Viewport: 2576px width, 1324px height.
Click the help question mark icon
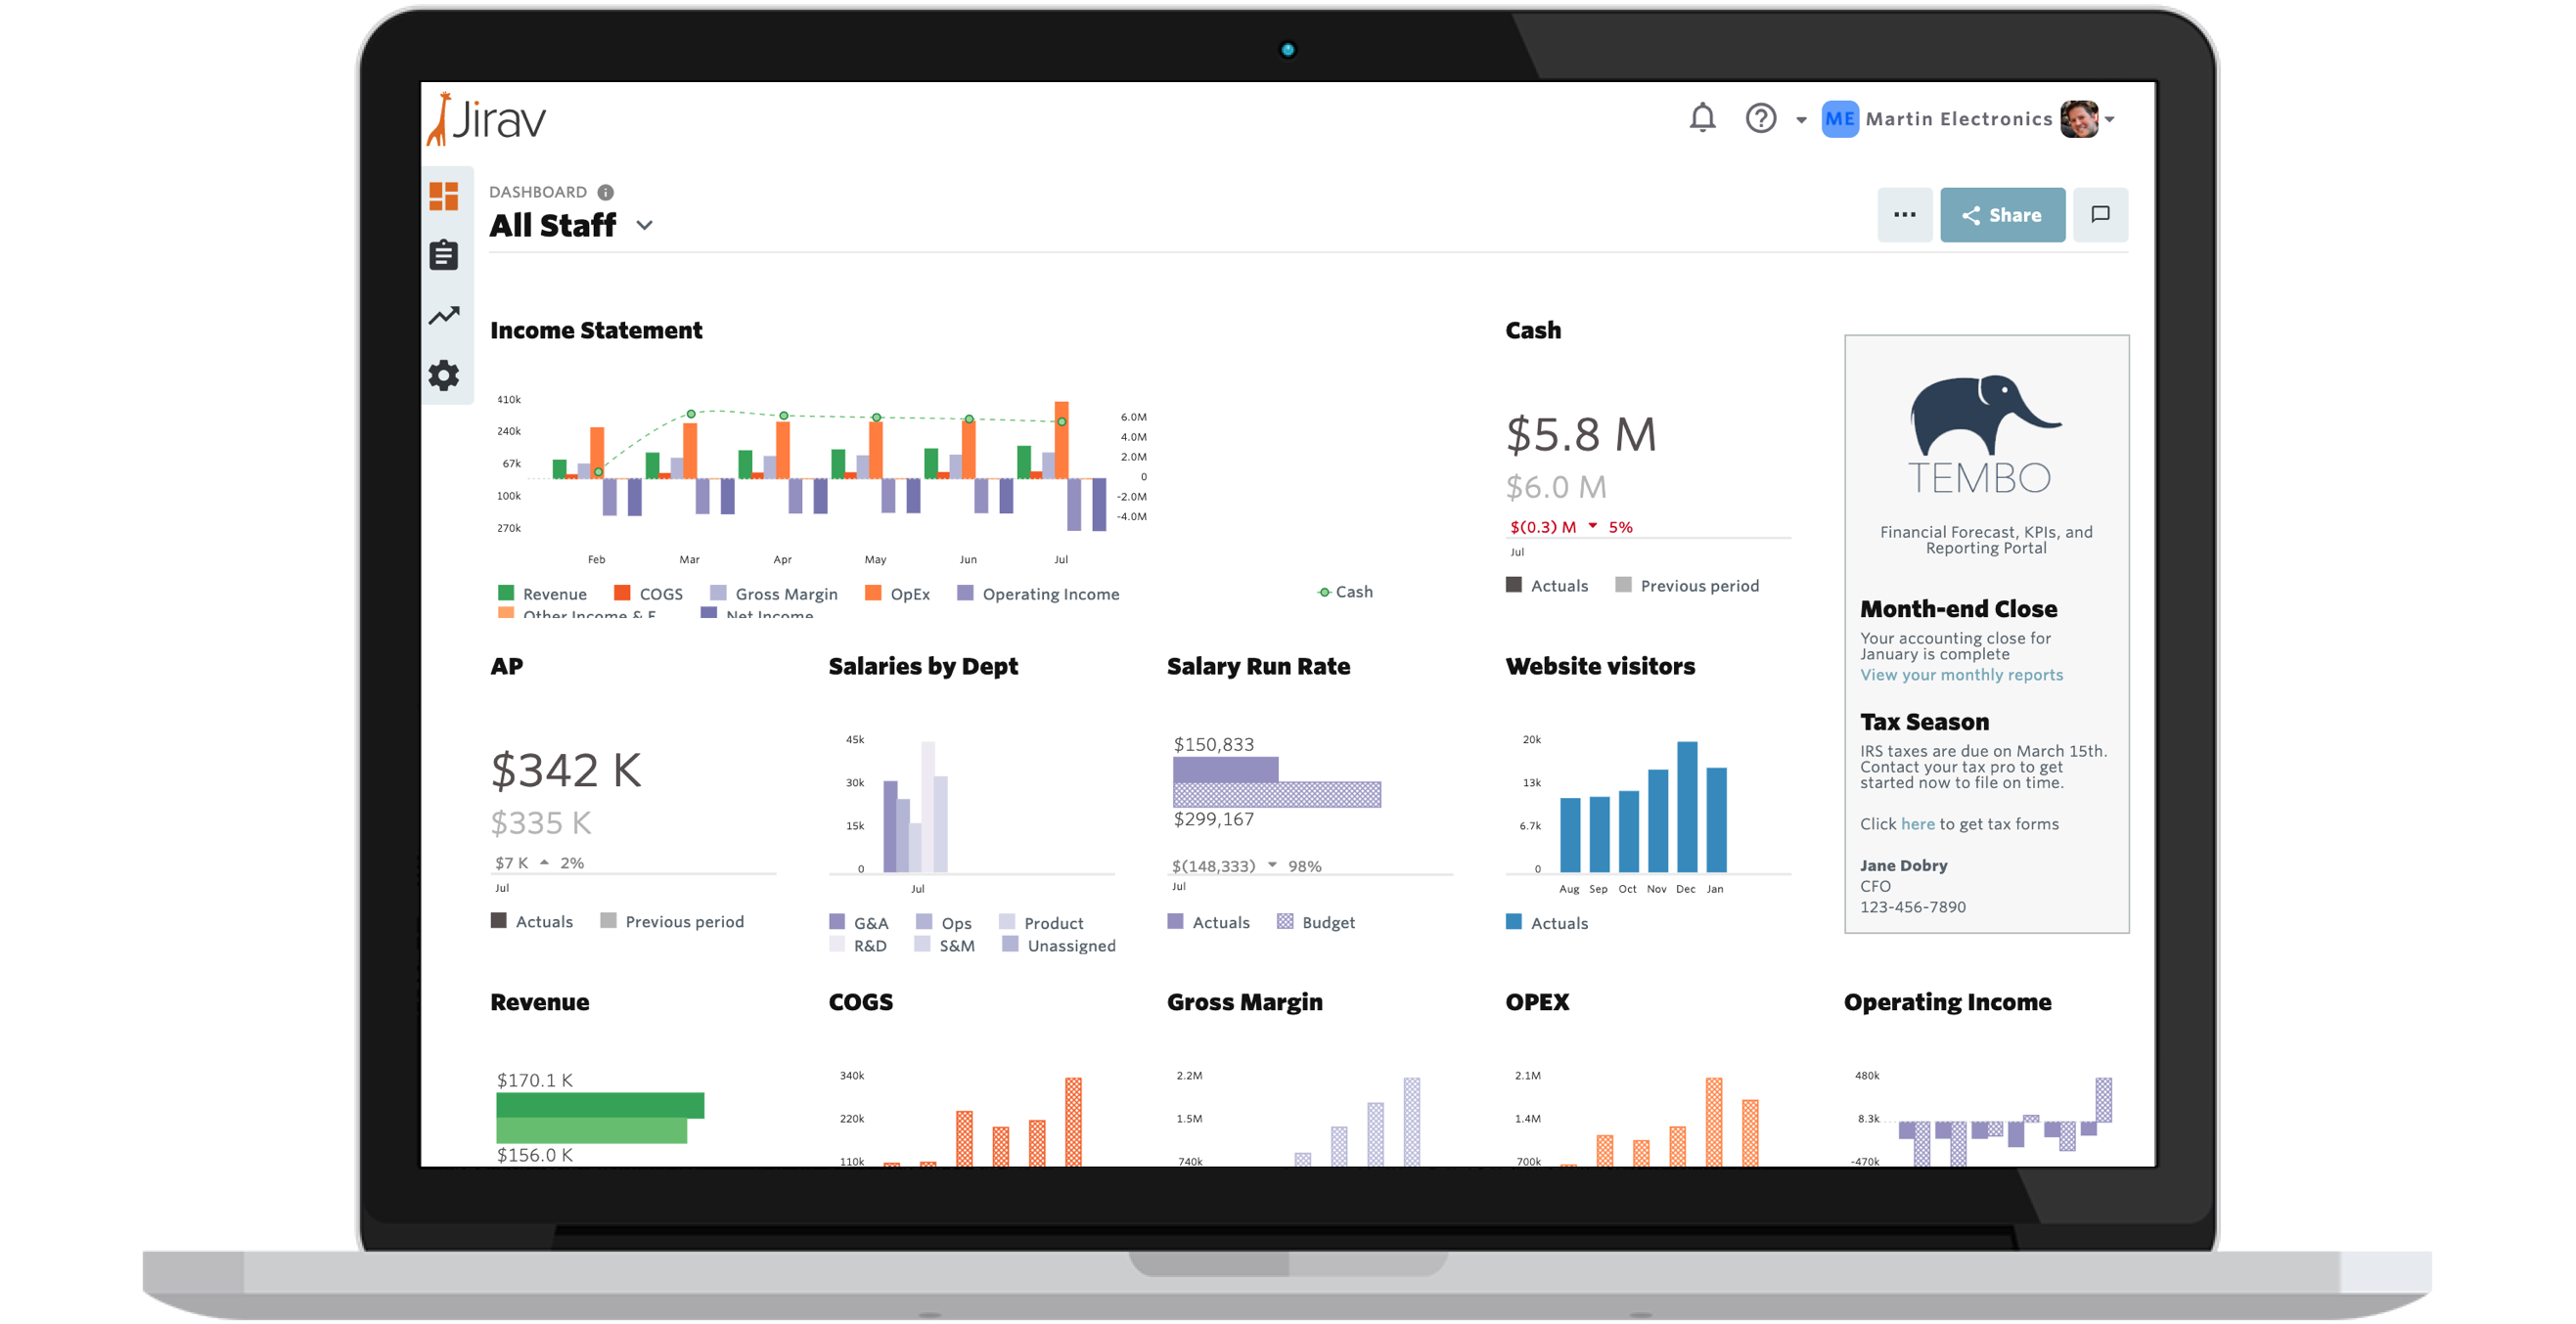[1762, 118]
